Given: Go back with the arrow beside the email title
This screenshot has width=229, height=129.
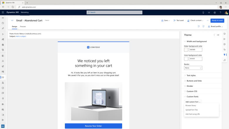Looking at the screenshot, I should 12,21.
